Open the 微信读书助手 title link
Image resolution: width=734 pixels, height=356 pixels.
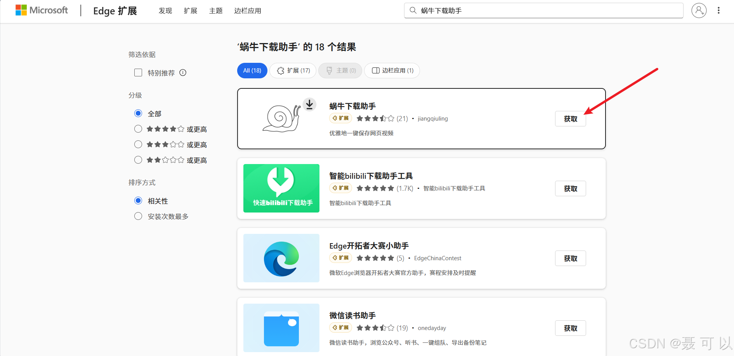pyautogui.click(x=352, y=315)
